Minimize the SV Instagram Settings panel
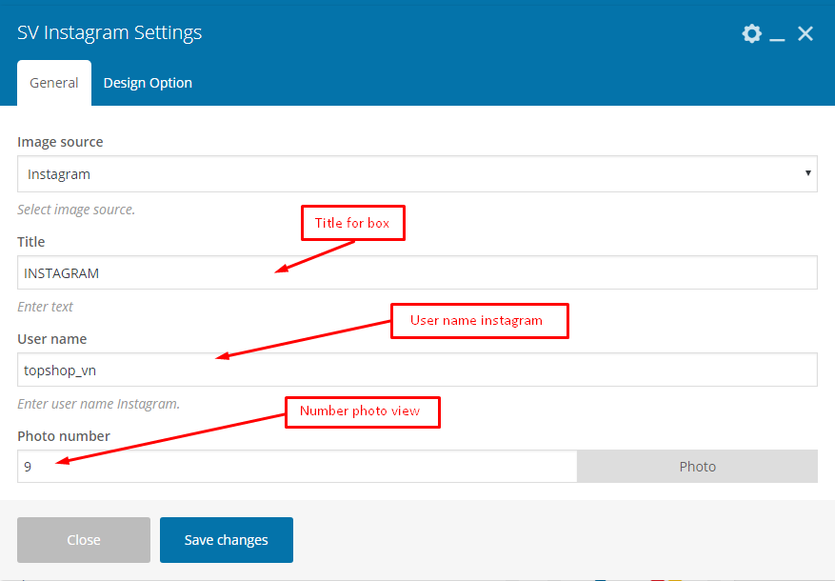 pos(777,34)
